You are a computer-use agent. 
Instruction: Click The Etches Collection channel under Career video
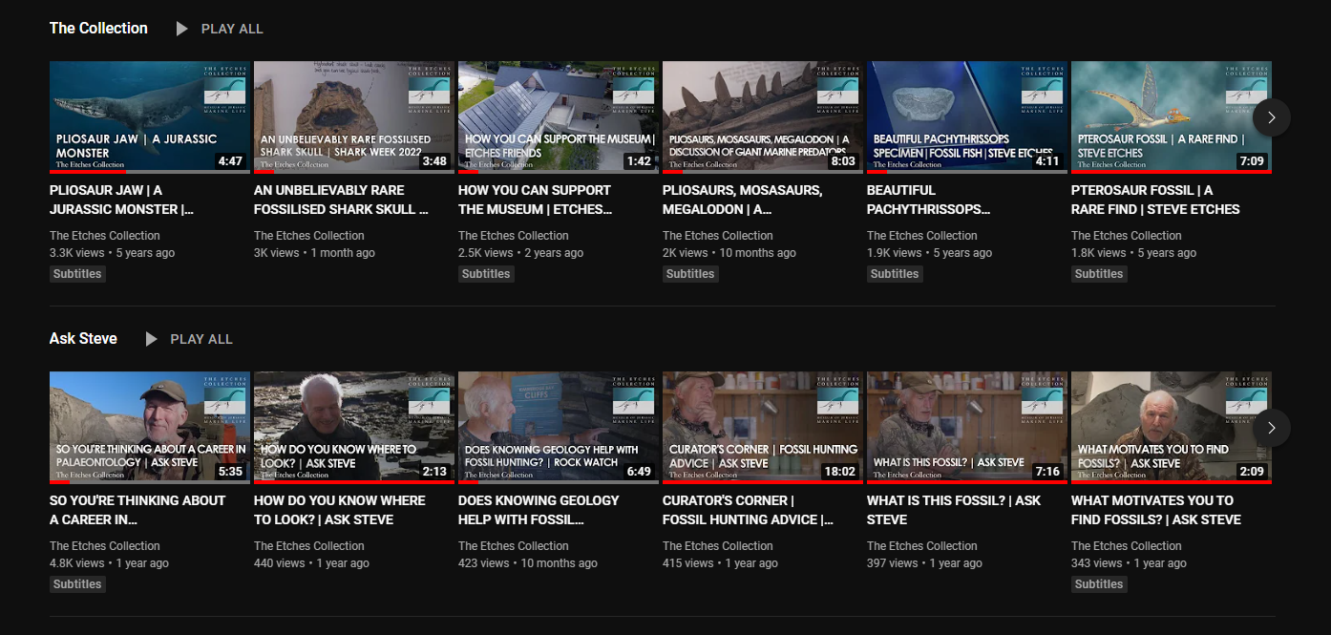click(105, 546)
